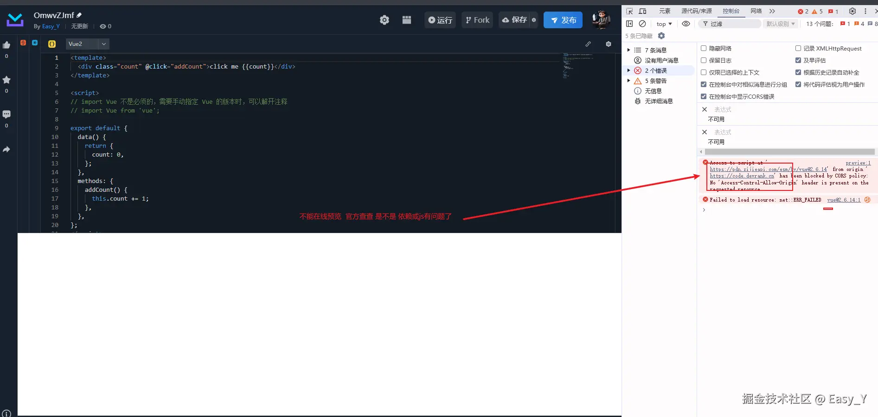Open the 默认级别 log level dropdown
The width and height of the screenshot is (878, 417).
781,24
